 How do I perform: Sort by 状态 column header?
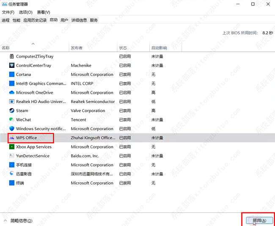point(123,47)
